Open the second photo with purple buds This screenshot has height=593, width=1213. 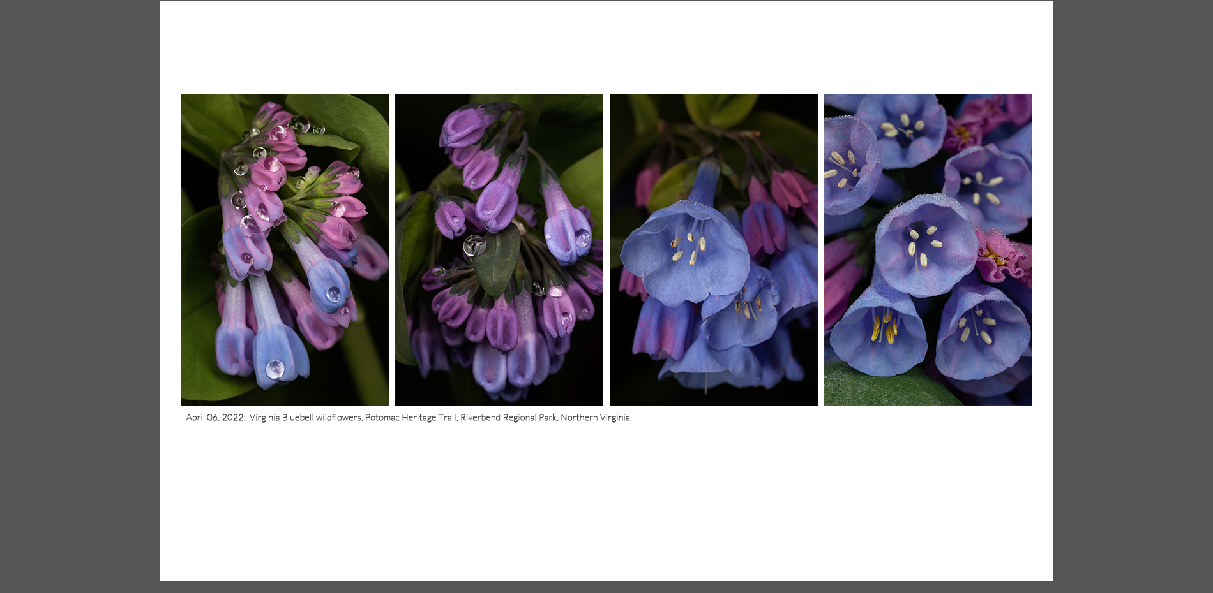point(499,249)
